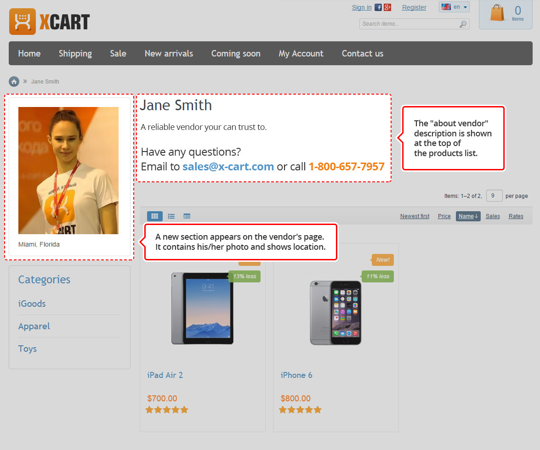Image resolution: width=540 pixels, height=450 pixels.
Task: Open the Apparel category
Action: pos(34,326)
